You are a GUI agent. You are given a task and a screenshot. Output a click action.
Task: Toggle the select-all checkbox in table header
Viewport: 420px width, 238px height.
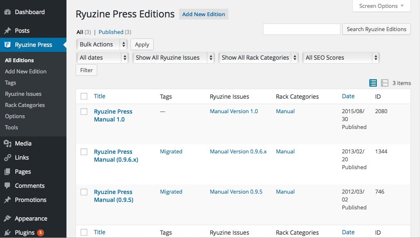[x=84, y=96]
